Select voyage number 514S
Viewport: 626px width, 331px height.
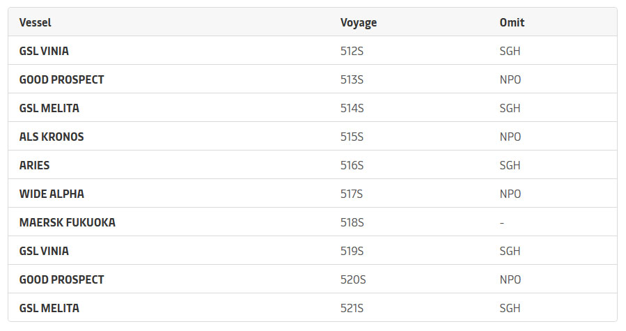pyautogui.click(x=352, y=108)
